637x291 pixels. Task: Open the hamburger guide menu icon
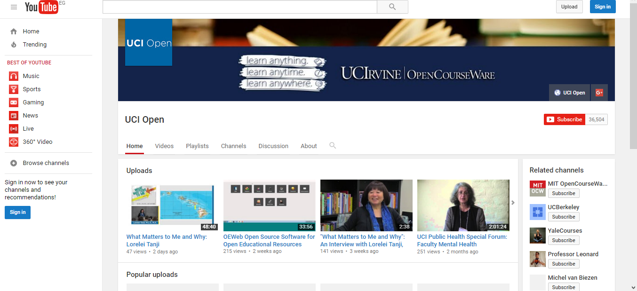pos(14,7)
